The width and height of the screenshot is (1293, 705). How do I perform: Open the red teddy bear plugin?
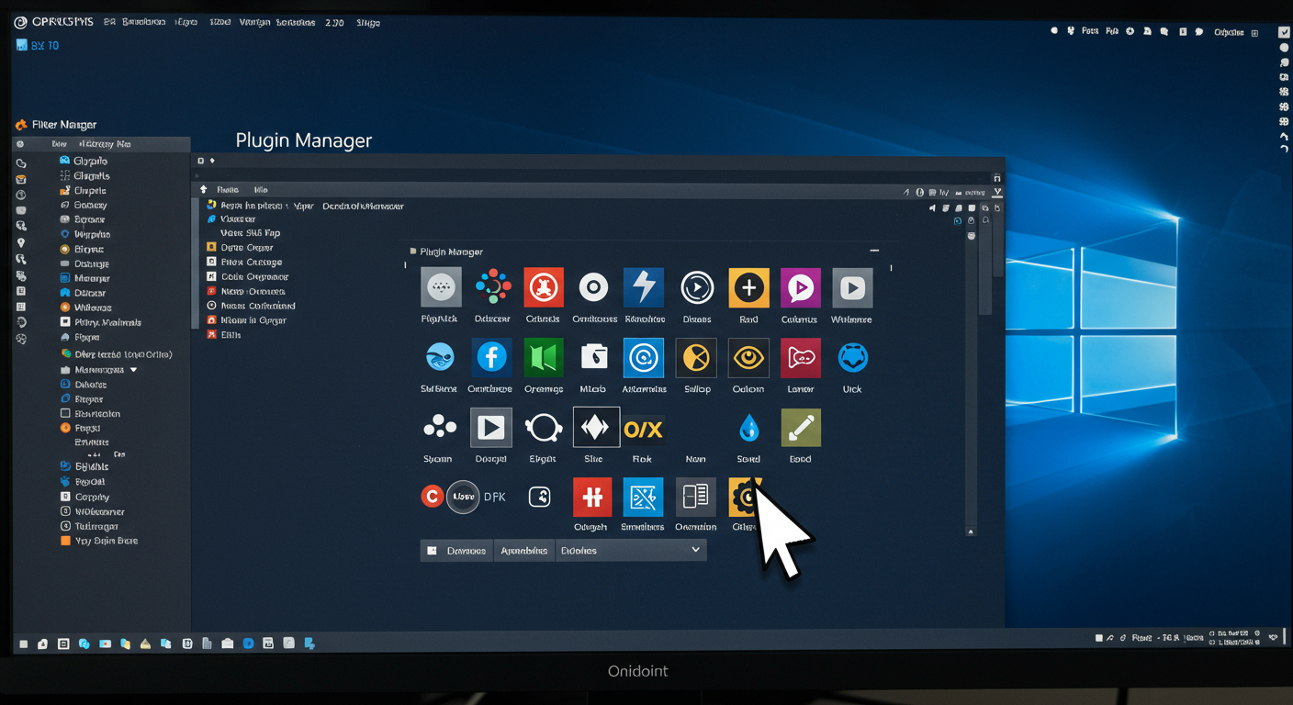543,287
